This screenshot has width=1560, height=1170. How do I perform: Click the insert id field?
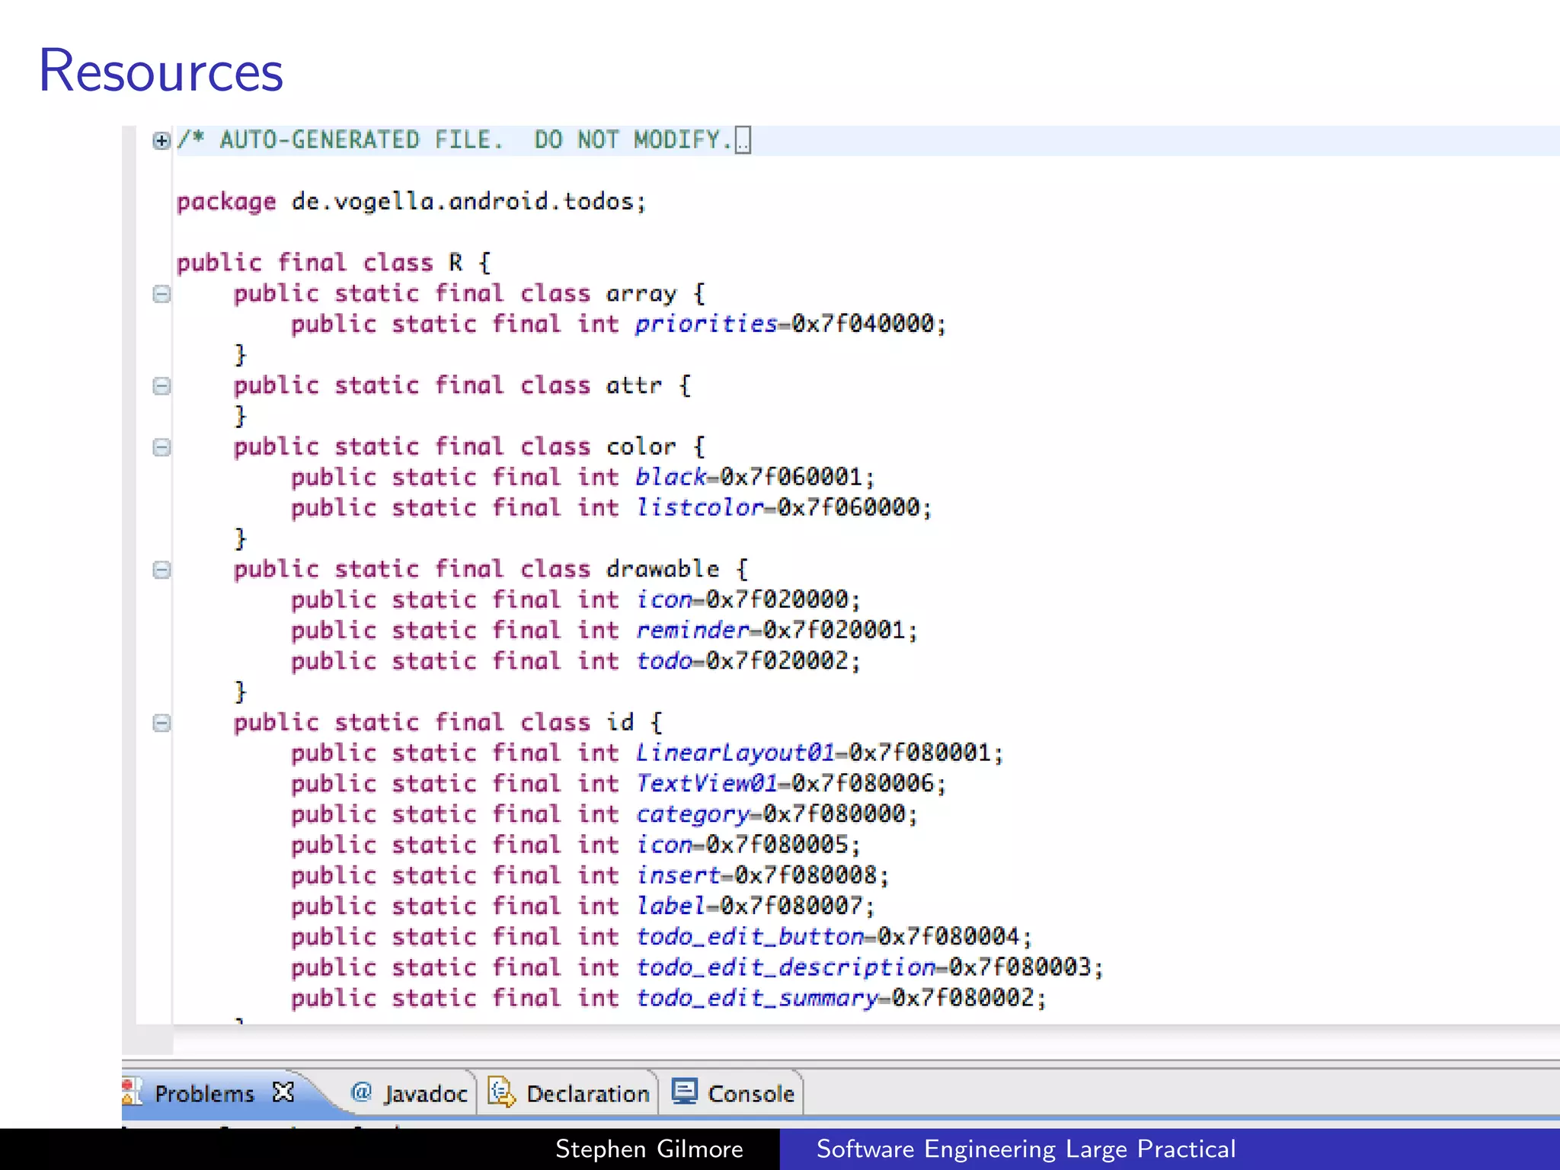point(678,876)
